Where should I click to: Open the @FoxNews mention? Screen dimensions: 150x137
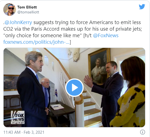pos(106,36)
